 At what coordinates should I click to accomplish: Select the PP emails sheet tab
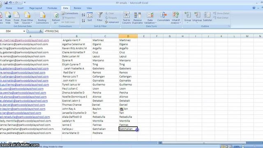coord(14,143)
